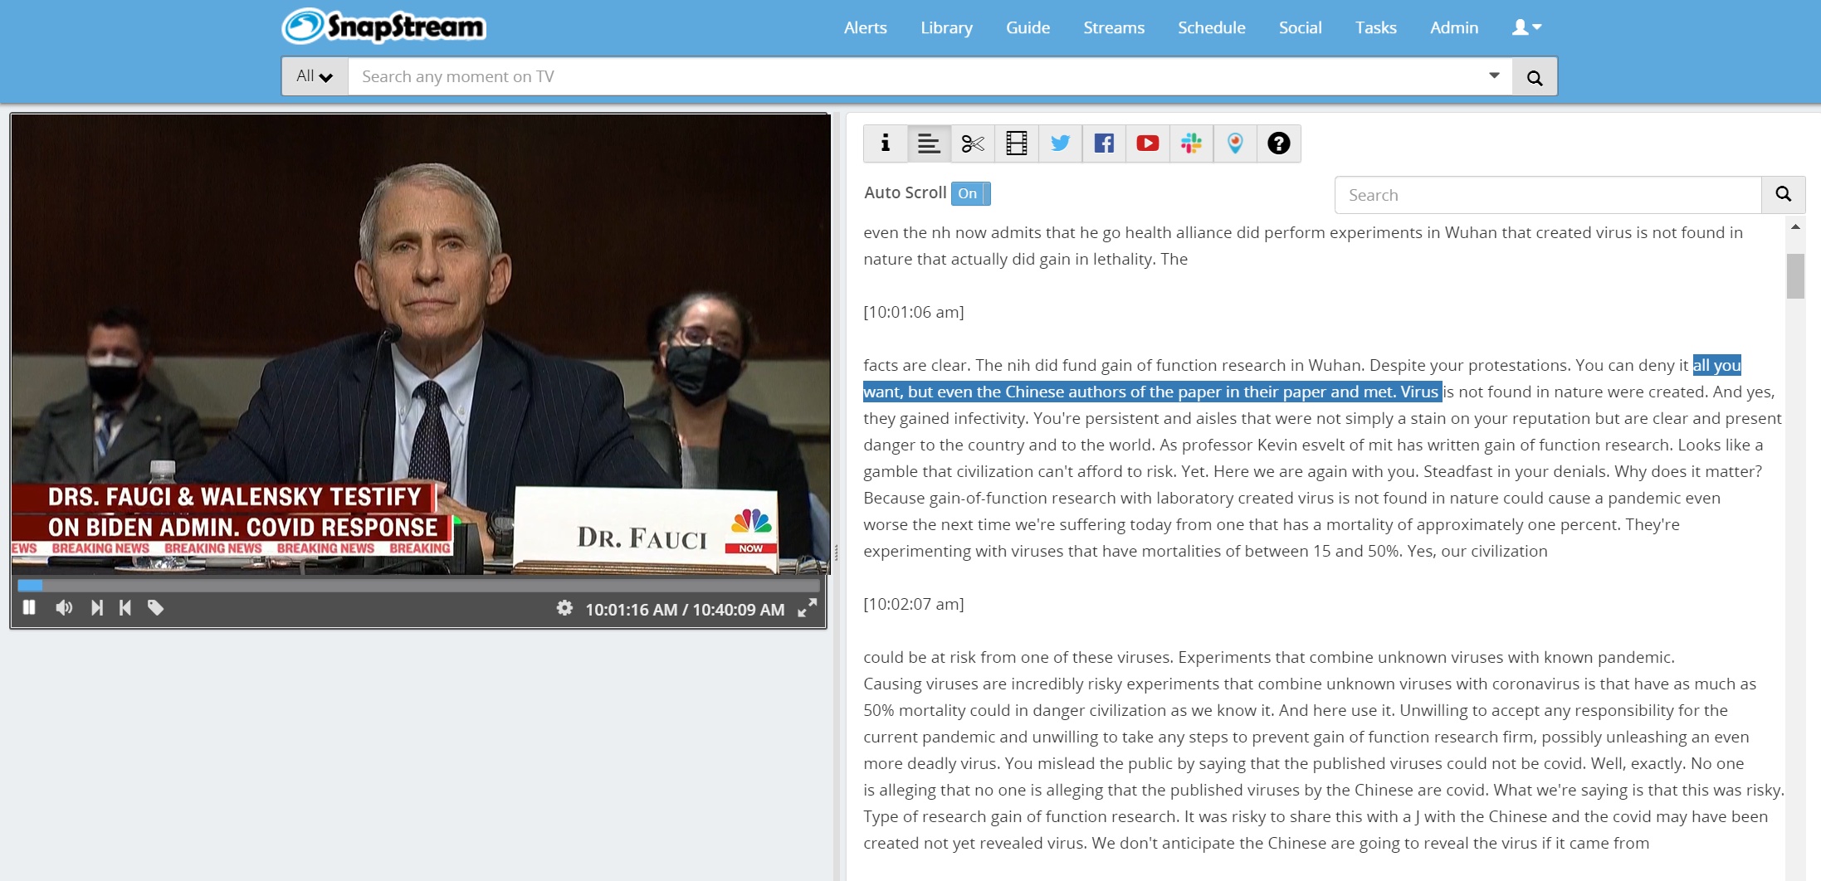Click the transcript scroll up arrow
1821x881 pixels.
[1795, 226]
